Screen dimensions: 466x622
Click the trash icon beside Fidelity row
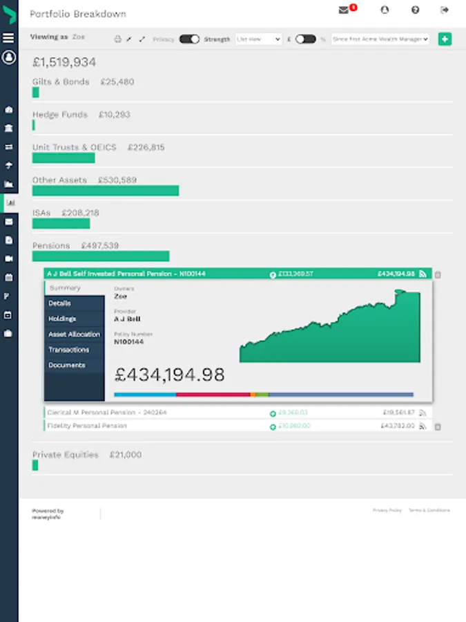click(438, 427)
